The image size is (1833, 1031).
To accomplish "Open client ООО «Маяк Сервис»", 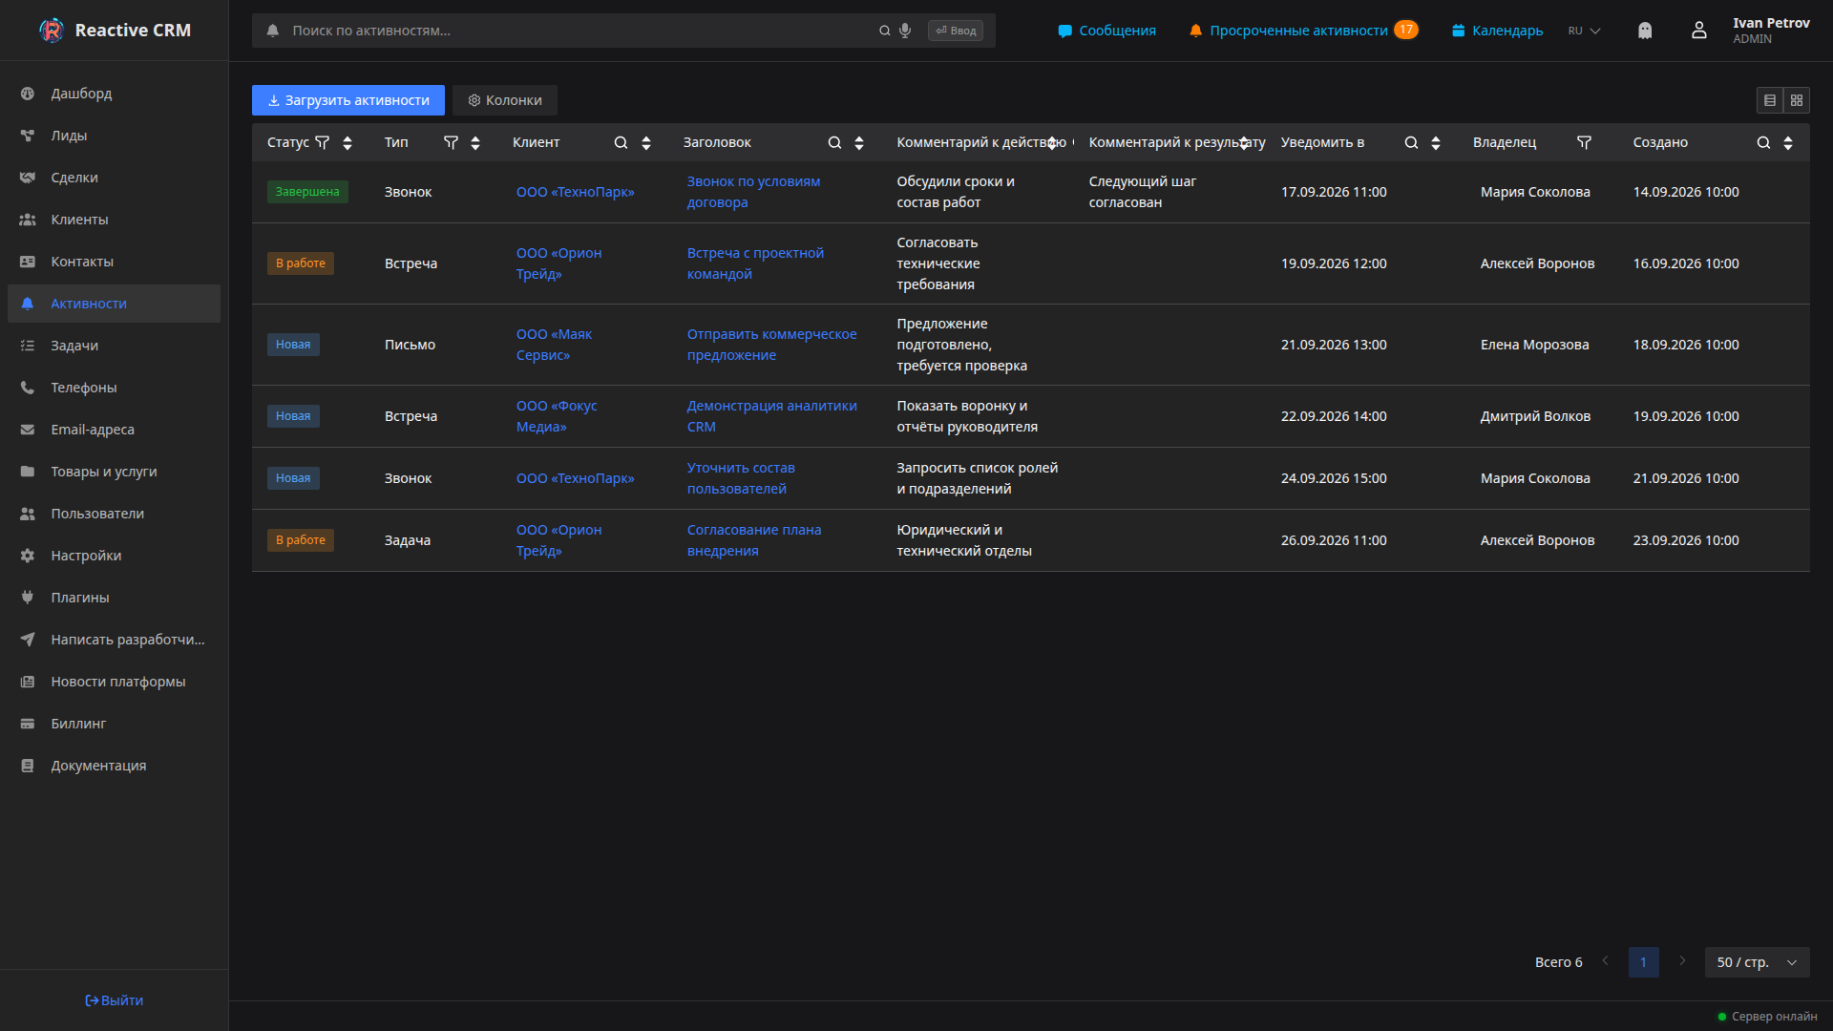I will 554,345.
